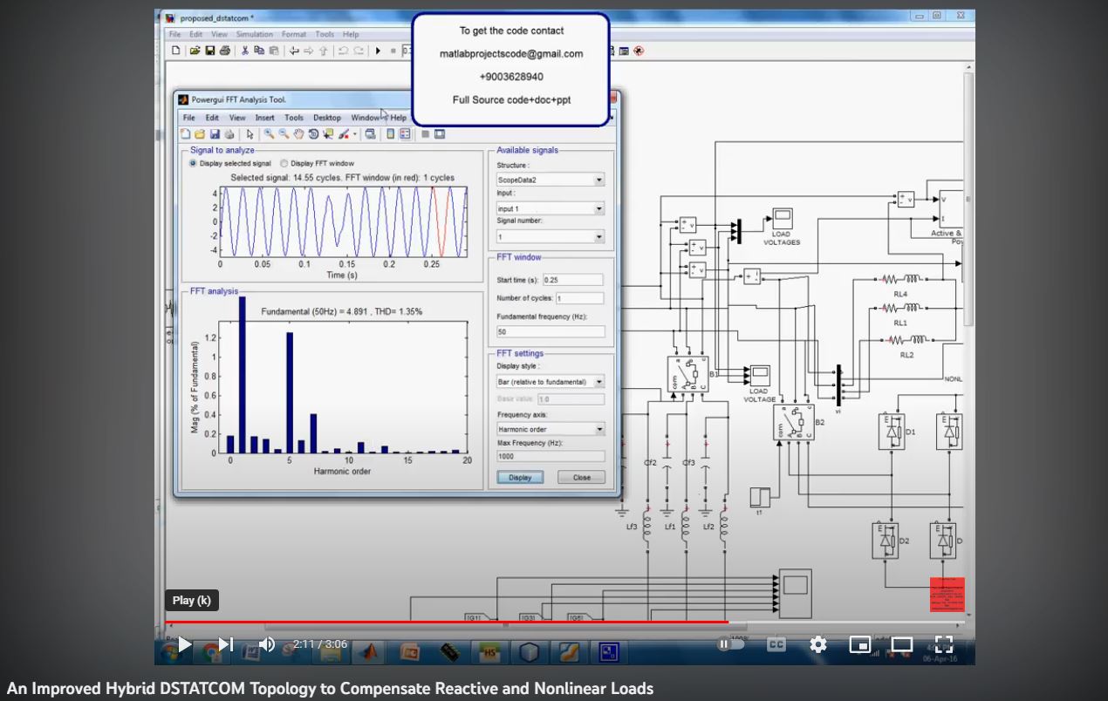The width and height of the screenshot is (1108, 701).
Task: Open the Insert menu in FFT tool
Action: click(264, 118)
